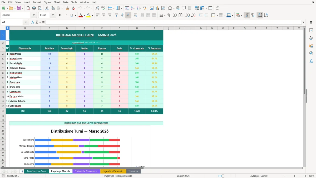Click the Print icon
Screen dimensions: 316x178
34,8
